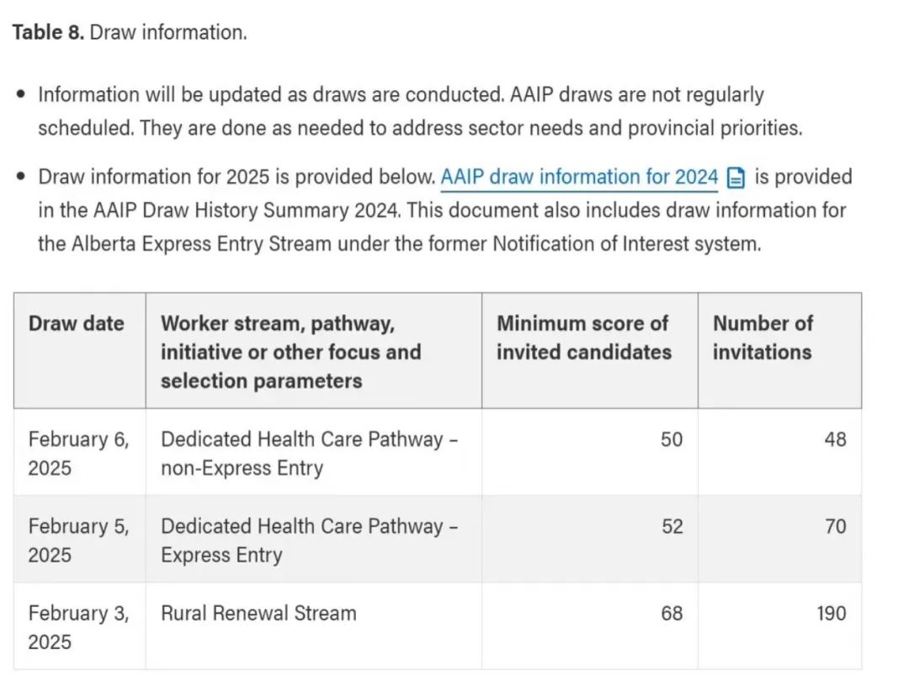The height and width of the screenshot is (698, 909).
Task: Click Dedicated Health Care Pathway non-Express Entry cell
Action: (x=309, y=453)
